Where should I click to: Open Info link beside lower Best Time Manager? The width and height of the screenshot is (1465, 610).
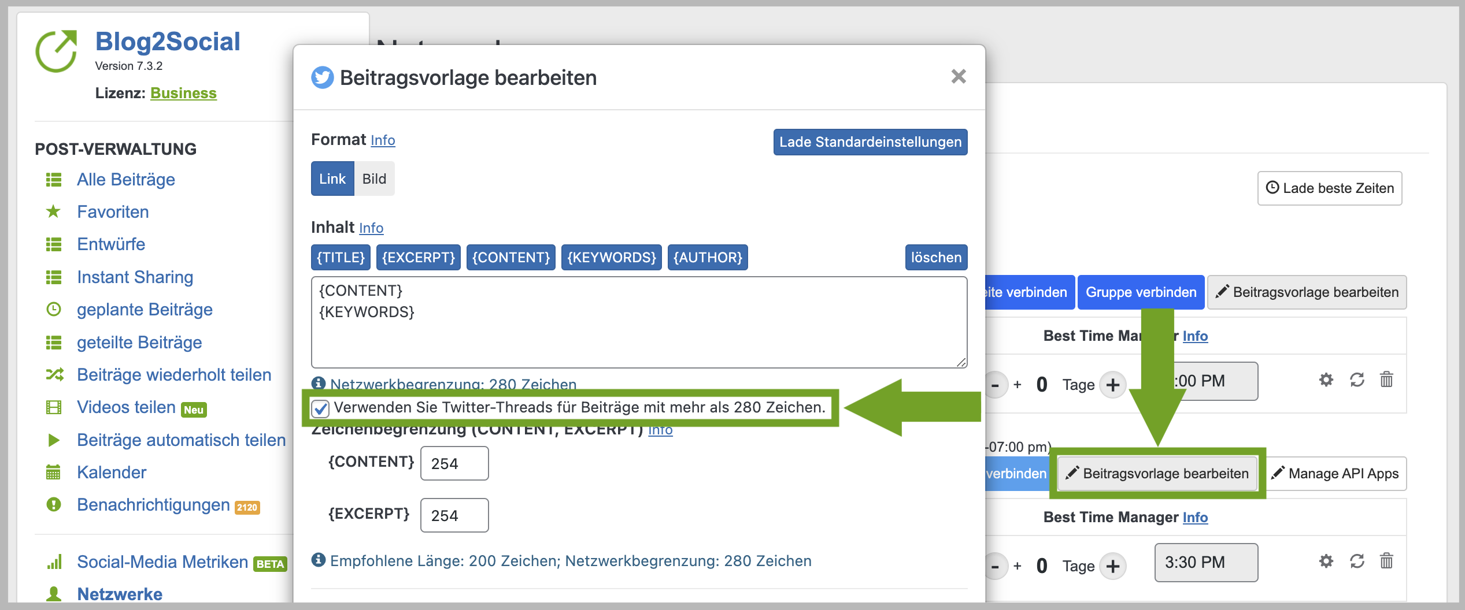point(1195,517)
